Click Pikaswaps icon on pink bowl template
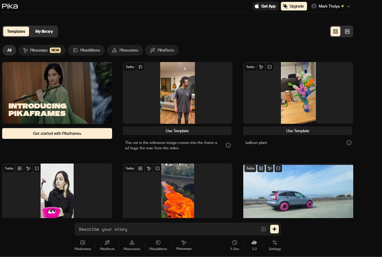Image resolution: width=382 pixels, height=257 pixels. pos(28,168)
